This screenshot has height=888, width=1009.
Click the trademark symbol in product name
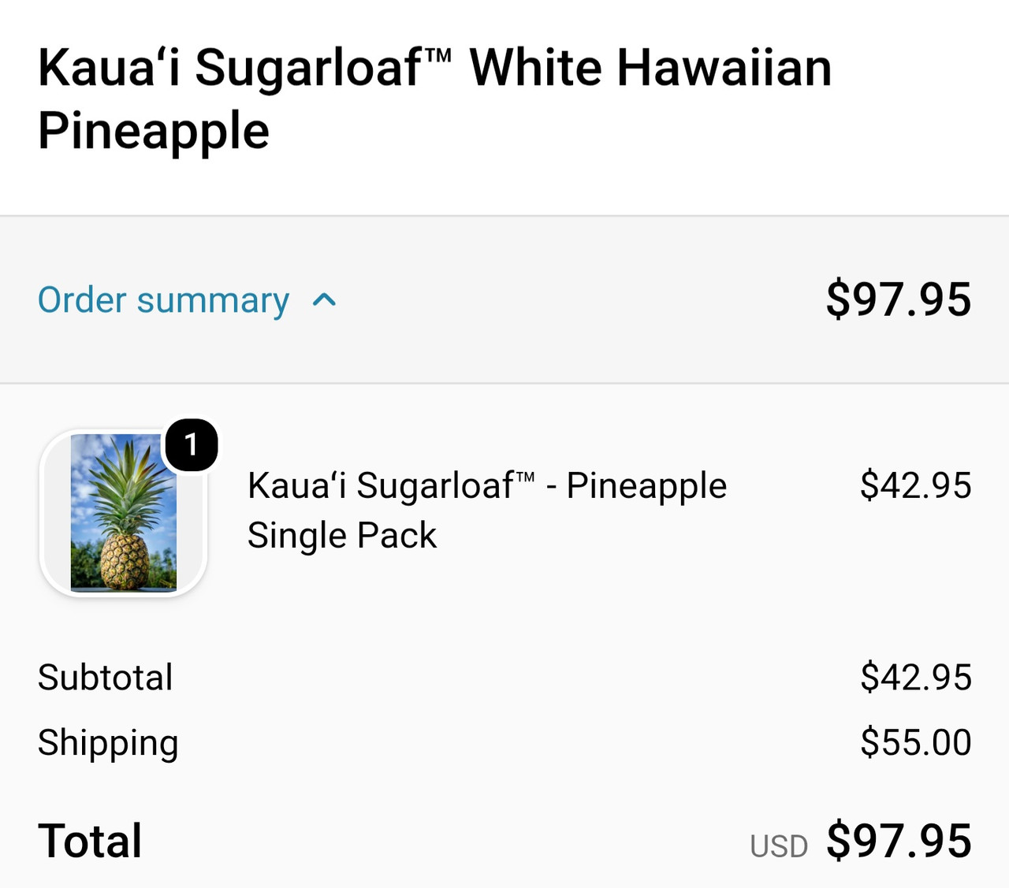click(525, 477)
